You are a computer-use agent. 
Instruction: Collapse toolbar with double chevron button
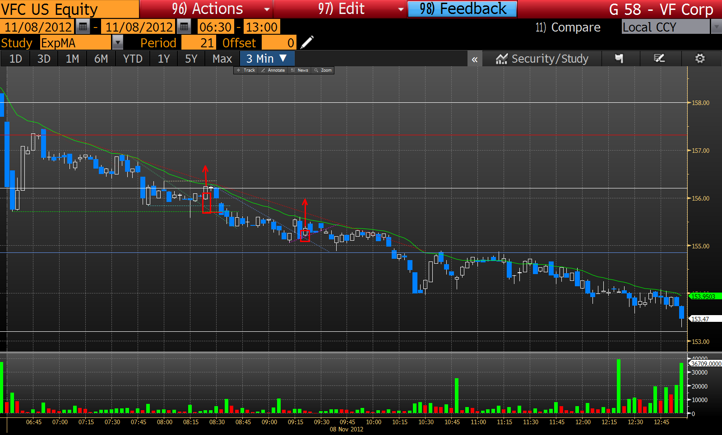pos(475,59)
